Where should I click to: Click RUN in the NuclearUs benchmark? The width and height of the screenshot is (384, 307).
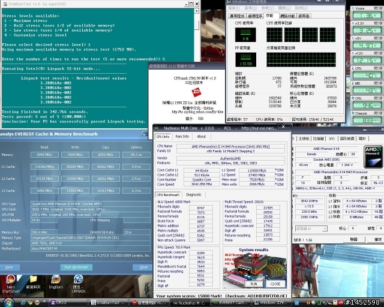[254, 284]
